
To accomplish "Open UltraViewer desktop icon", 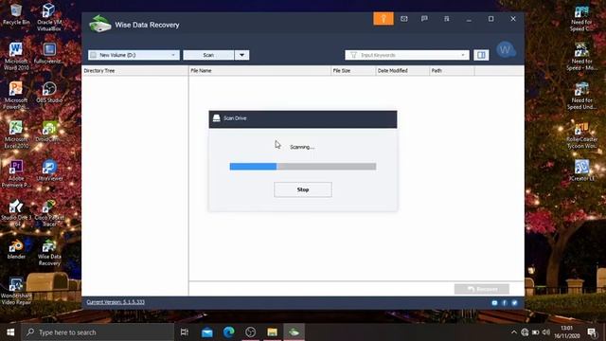I will 49,170.
